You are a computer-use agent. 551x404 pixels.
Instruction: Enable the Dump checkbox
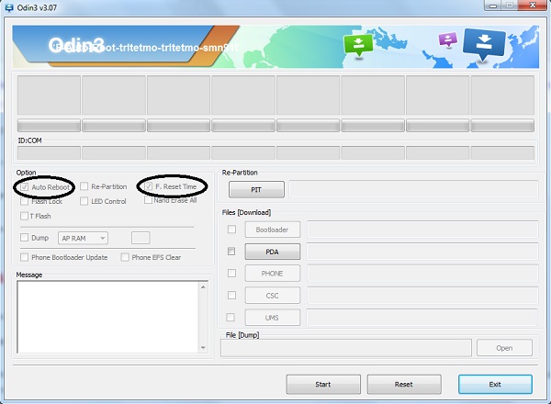(24, 238)
